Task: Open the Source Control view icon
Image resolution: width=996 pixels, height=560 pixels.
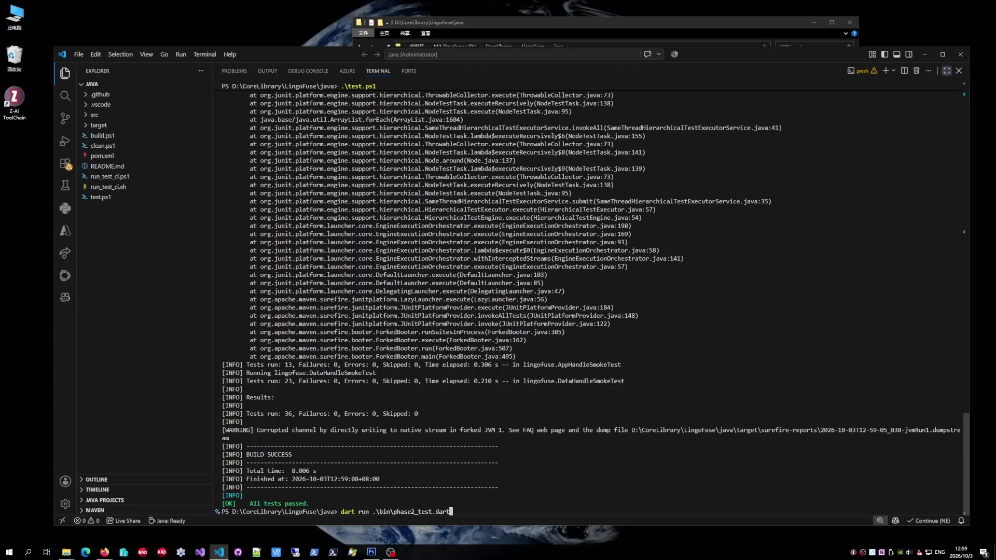Action: [65, 118]
